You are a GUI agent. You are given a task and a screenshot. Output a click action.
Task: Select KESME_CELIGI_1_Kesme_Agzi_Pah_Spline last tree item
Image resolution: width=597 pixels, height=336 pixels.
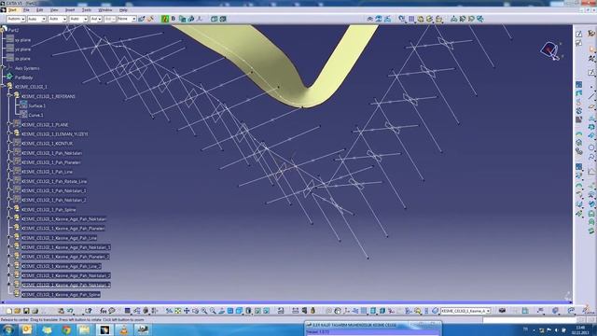pos(61,295)
